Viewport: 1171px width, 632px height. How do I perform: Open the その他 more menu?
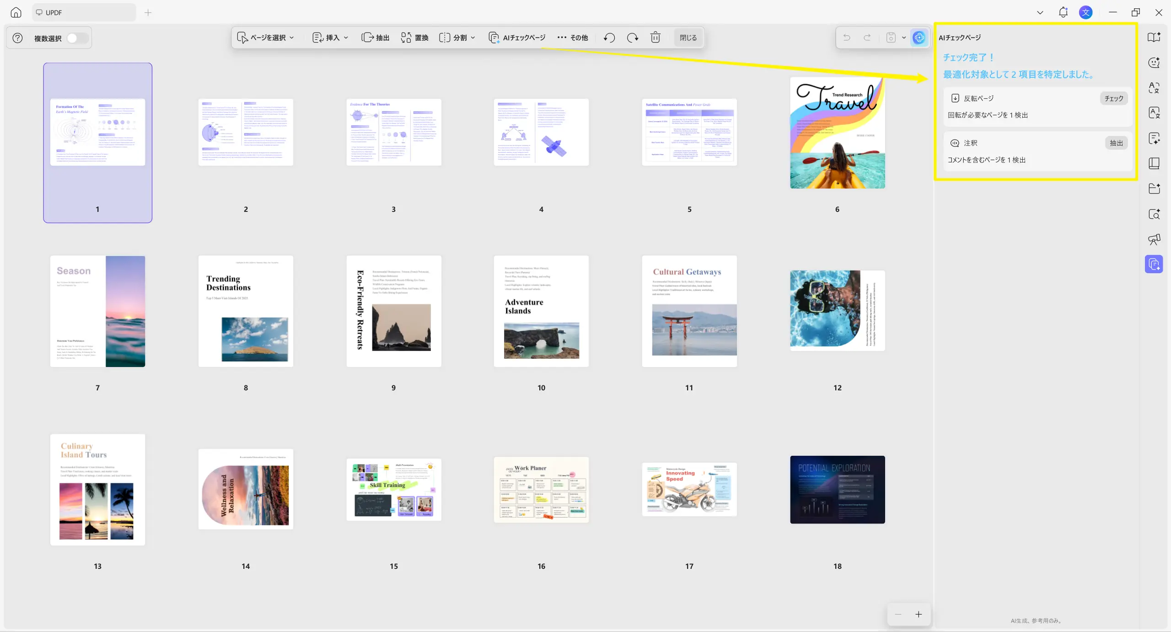point(572,38)
